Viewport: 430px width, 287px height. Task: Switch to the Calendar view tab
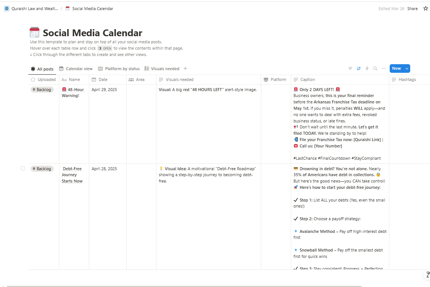click(x=76, y=69)
